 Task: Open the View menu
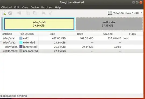pos(25,8)
